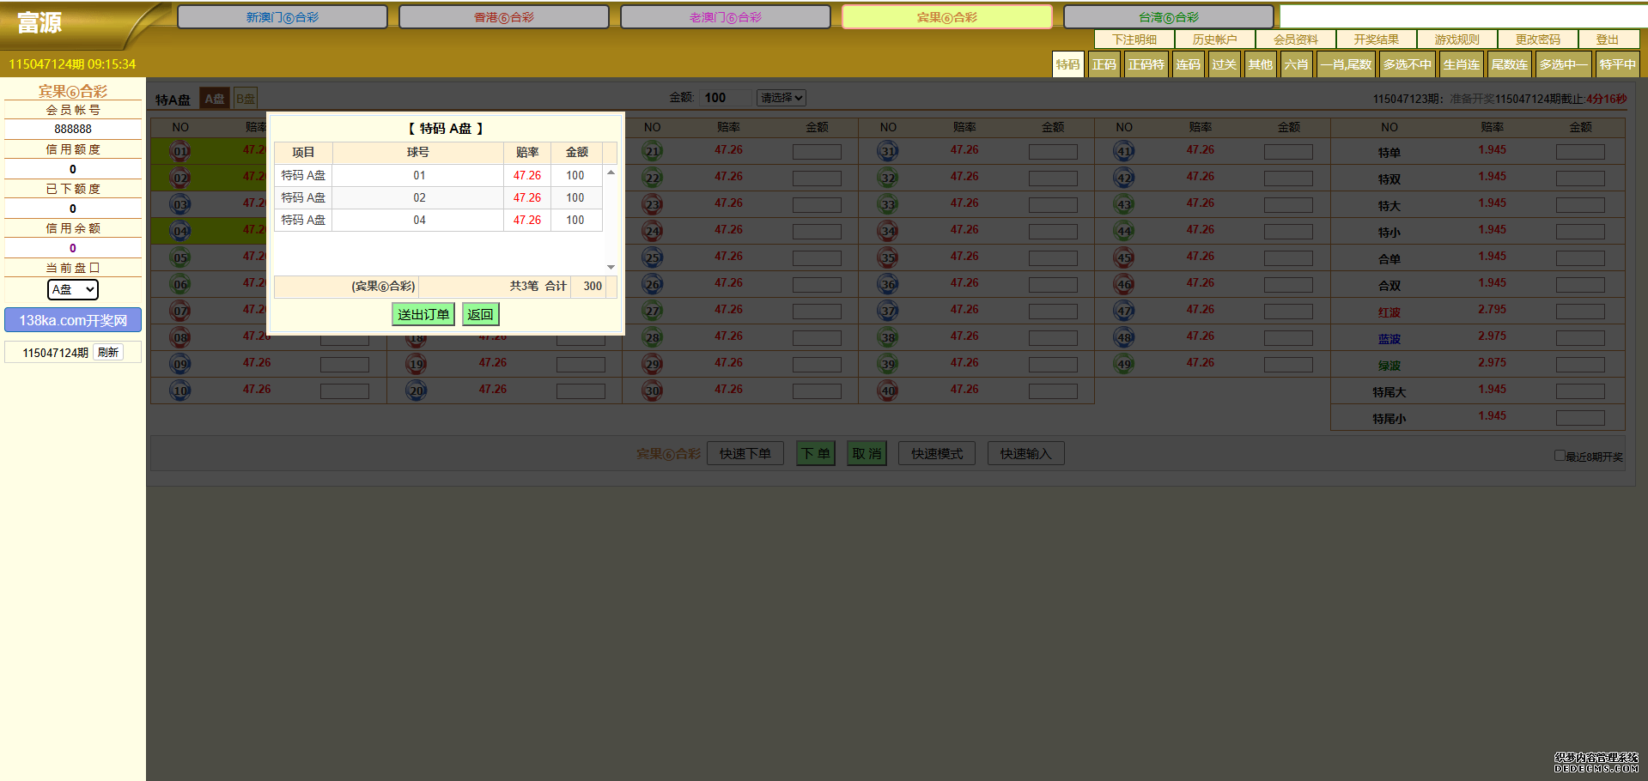1648x781 pixels.
Task: Click the 下单 button
Action: point(816,453)
